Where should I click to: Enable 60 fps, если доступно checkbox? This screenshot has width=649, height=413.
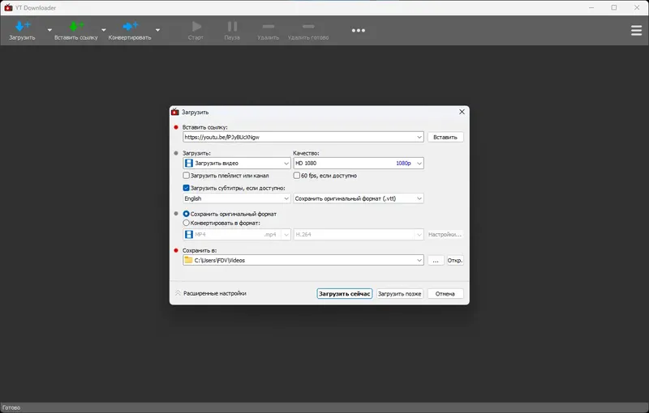pos(296,176)
